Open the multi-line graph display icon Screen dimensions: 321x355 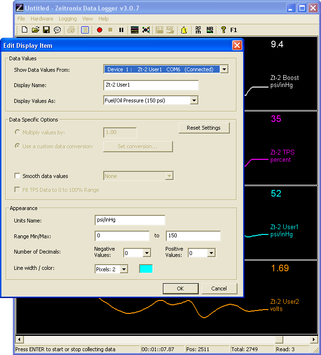pos(135,30)
